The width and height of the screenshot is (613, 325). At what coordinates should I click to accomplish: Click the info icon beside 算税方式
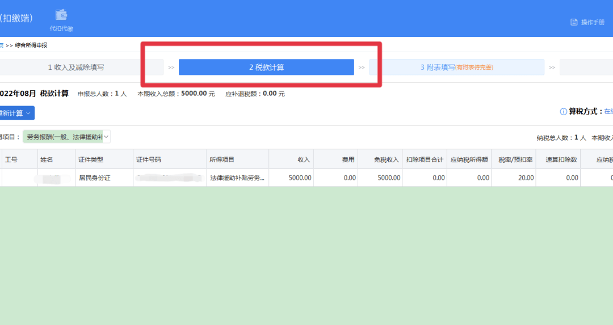563,112
